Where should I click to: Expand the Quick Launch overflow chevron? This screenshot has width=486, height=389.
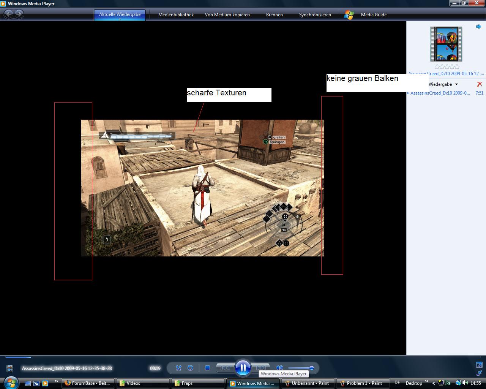[x=57, y=381]
